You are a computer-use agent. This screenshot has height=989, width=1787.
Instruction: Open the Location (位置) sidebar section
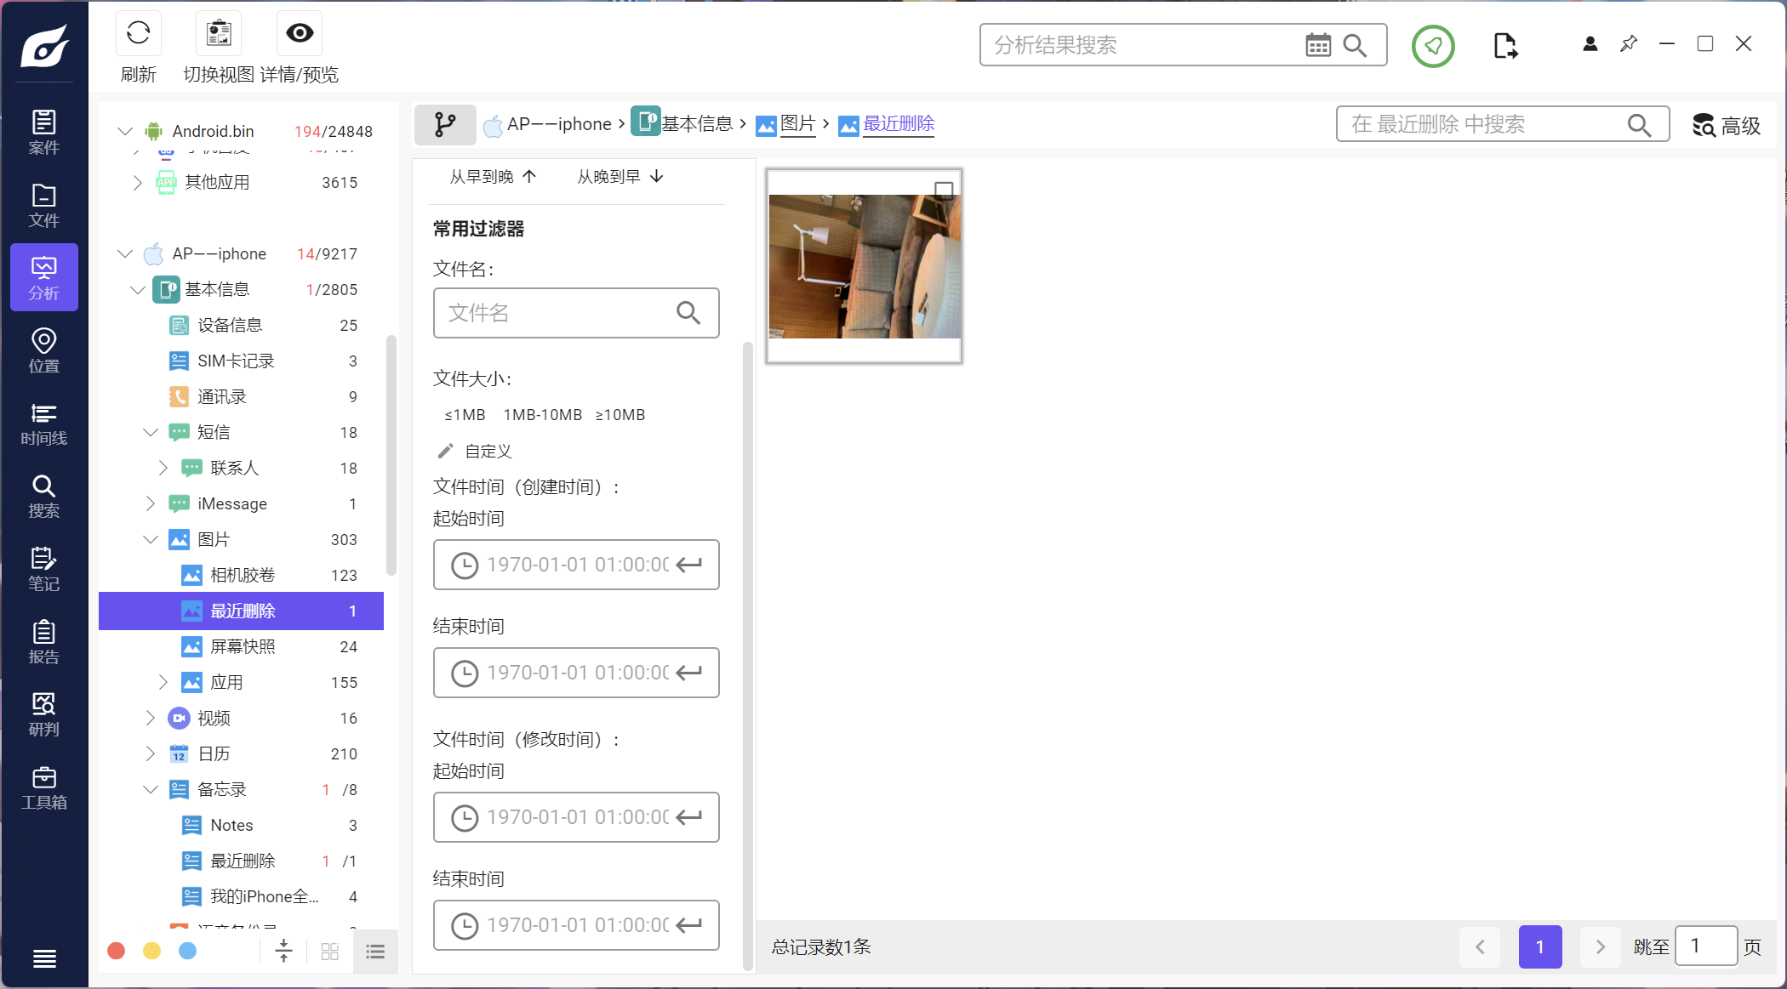[44, 350]
